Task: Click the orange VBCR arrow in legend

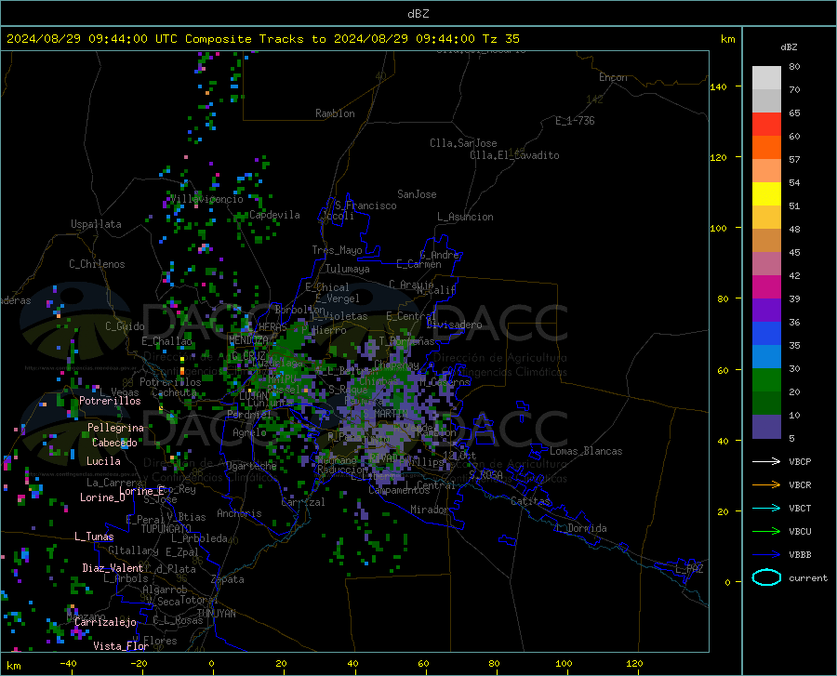Action: pos(766,485)
